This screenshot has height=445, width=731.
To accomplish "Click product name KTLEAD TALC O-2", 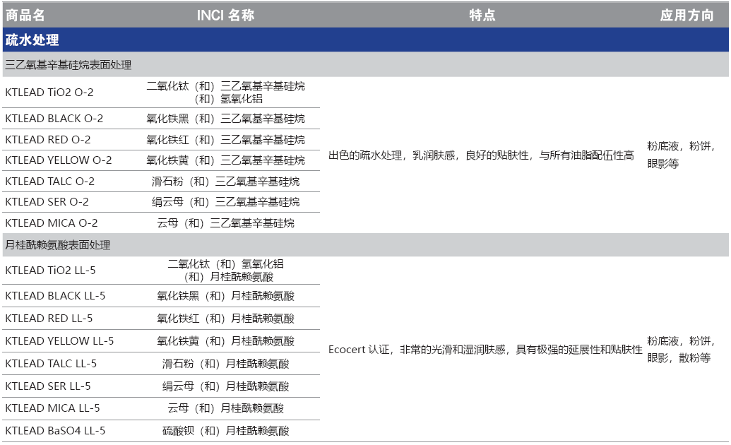I will click(50, 181).
